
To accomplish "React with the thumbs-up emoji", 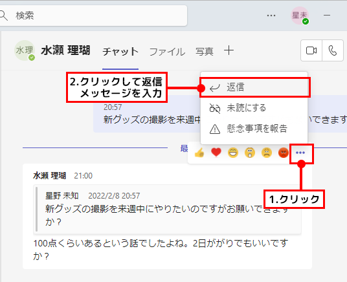I will click(x=199, y=153).
